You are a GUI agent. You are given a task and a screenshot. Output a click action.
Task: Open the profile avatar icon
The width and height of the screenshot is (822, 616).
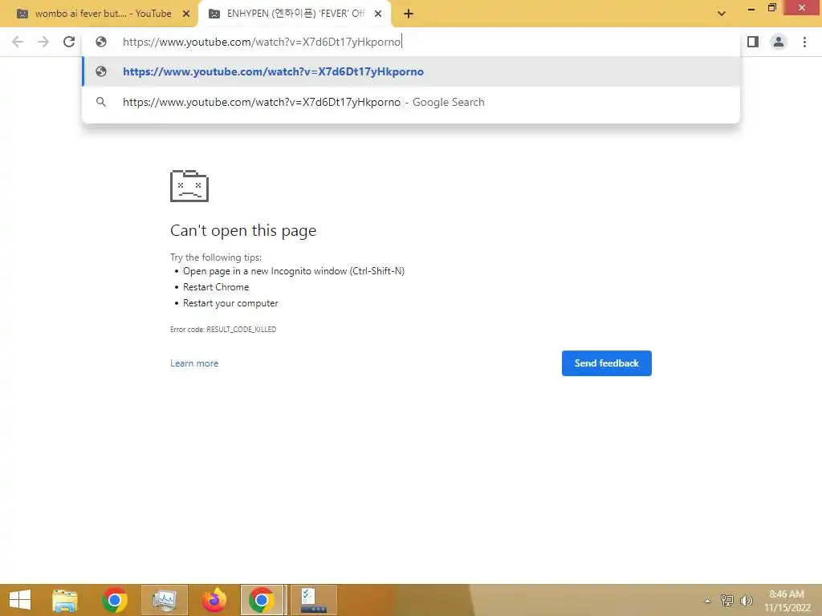click(x=779, y=42)
